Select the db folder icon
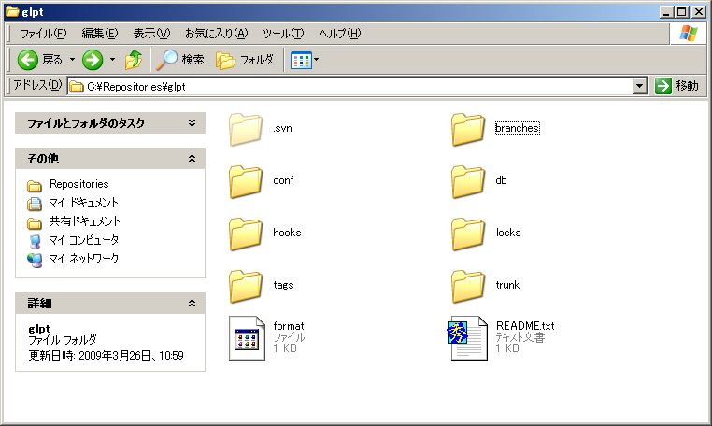 point(468,181)
